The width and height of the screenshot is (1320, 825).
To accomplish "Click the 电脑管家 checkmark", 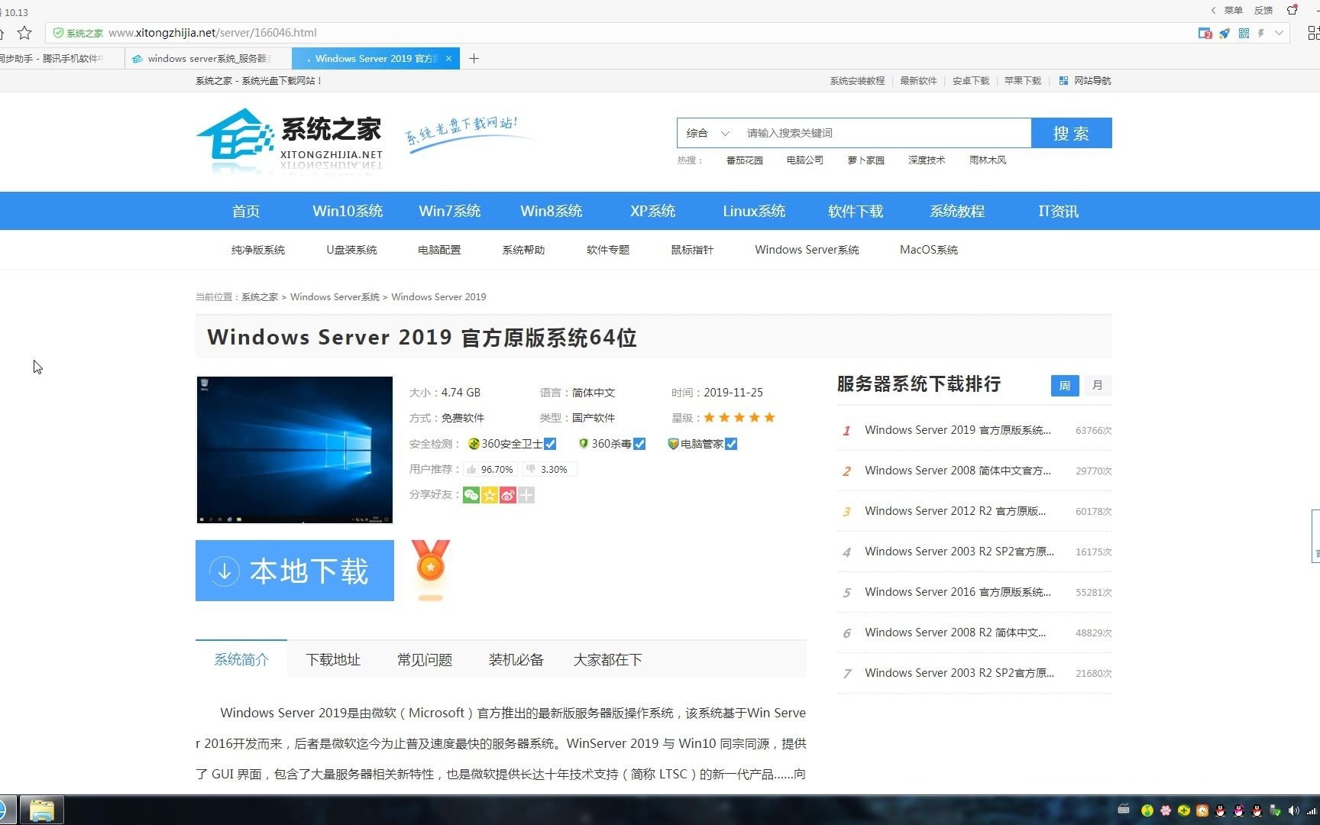I will [731, 444].
